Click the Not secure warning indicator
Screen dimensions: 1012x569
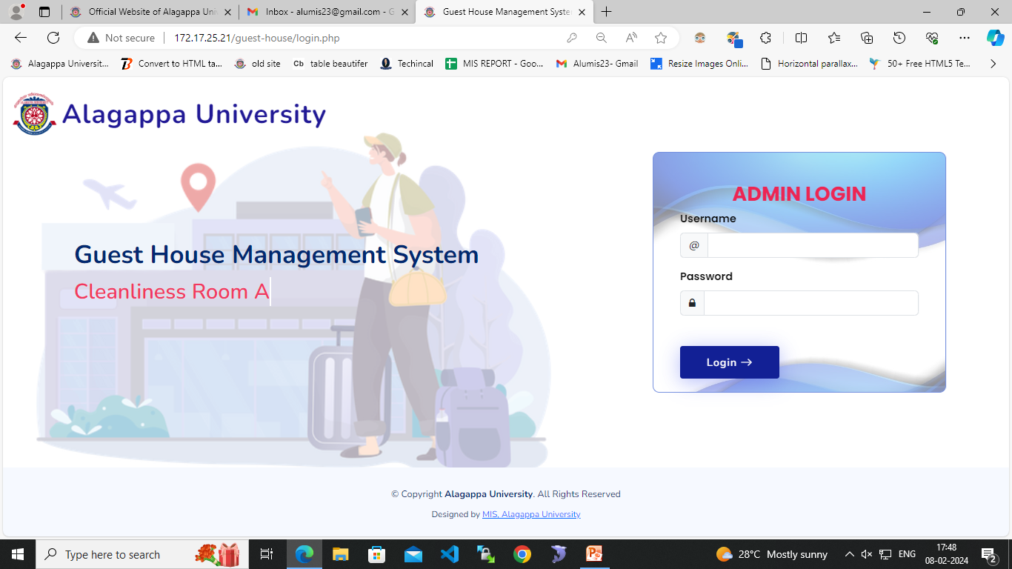coord(121,38)
